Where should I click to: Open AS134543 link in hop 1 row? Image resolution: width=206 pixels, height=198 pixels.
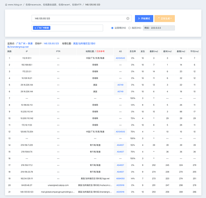120,58
